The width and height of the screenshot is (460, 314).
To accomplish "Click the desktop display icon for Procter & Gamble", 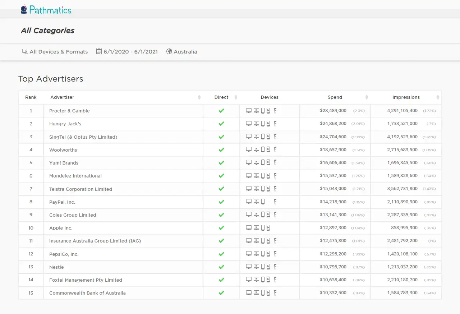I will [x=249, y=111].
